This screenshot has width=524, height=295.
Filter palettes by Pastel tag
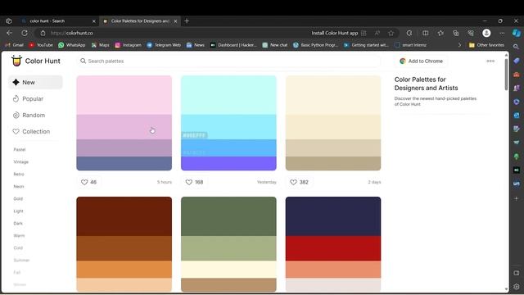click(x=20, y=149)
